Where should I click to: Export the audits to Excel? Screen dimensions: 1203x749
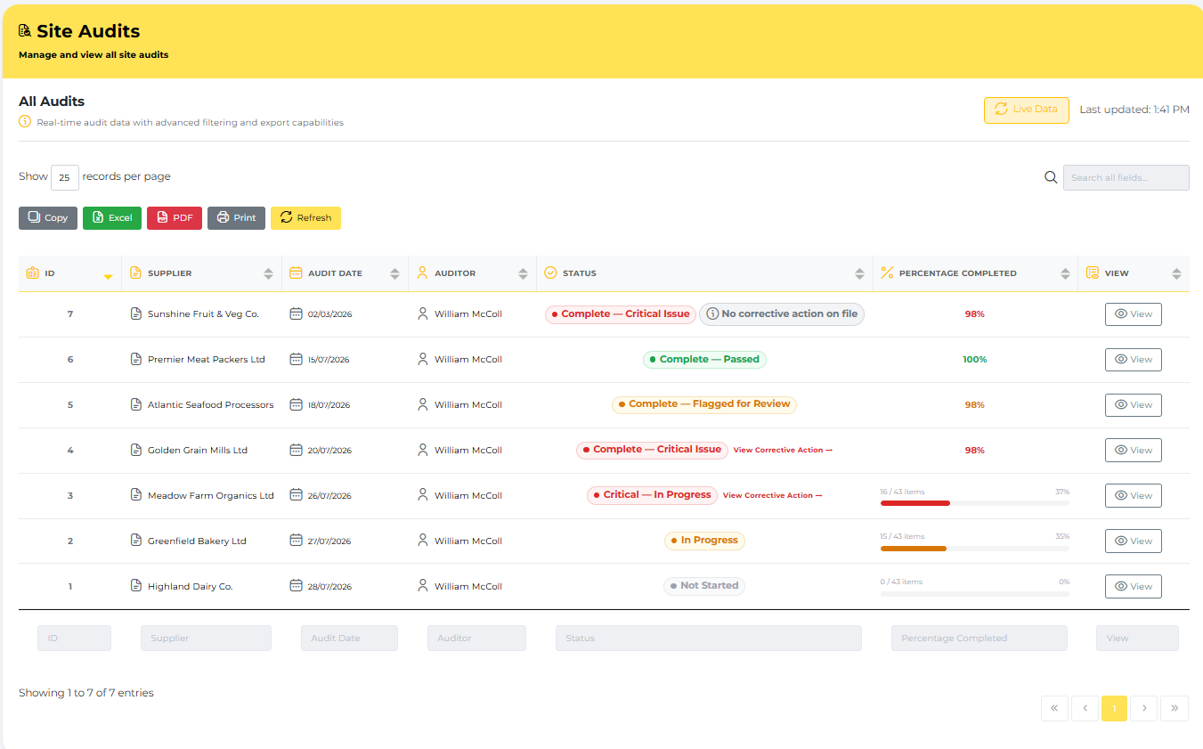click(x=112, y=217)
